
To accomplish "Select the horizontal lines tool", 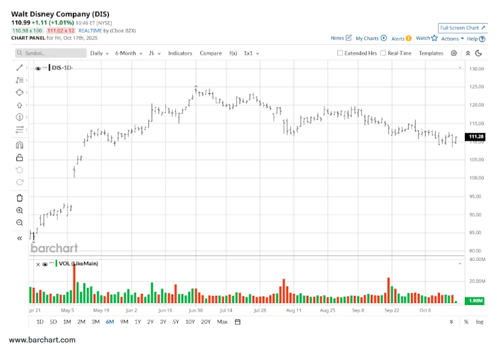I will click(x=20, y=129).
